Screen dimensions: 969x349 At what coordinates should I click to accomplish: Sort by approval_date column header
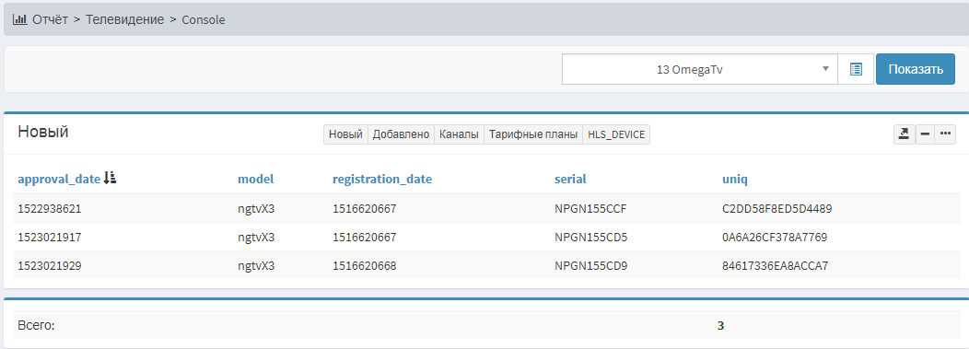point(59,180)
